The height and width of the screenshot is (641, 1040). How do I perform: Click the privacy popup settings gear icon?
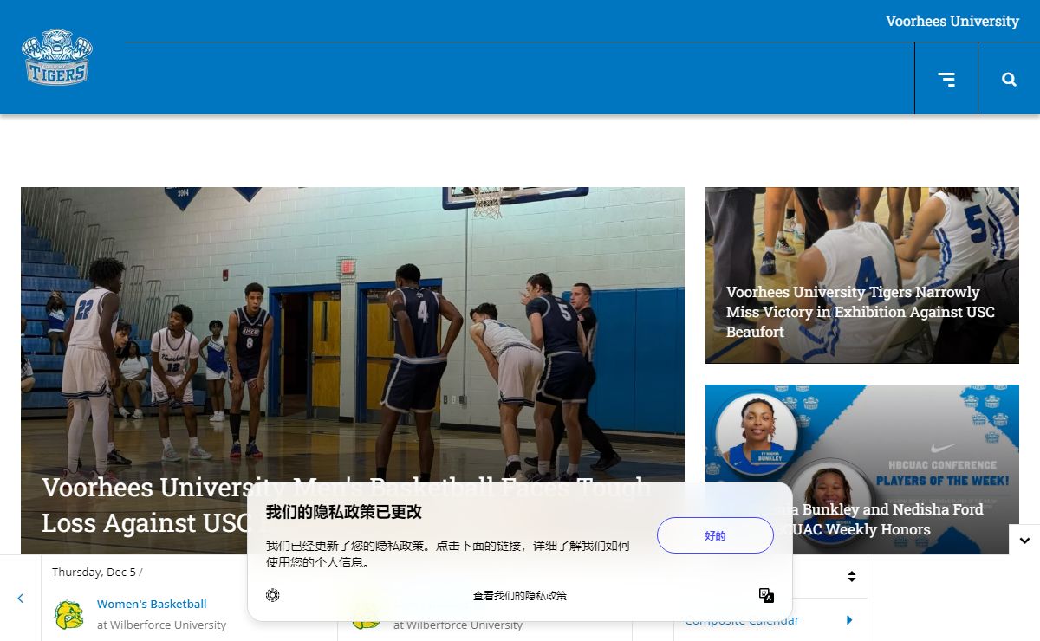tap(273, 595)
